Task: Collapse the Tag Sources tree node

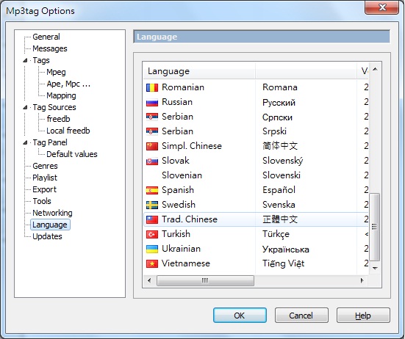Action: [25, 107]
